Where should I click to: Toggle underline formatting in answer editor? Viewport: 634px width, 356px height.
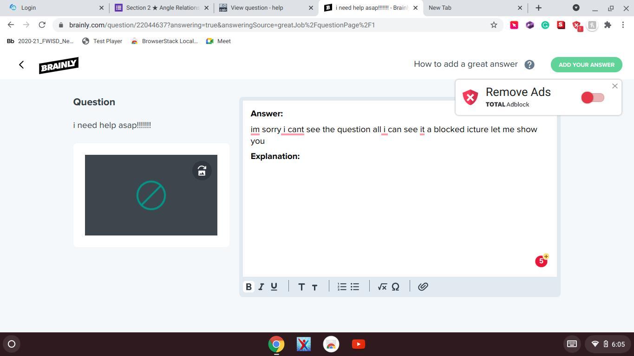click(x=274, y=287)
